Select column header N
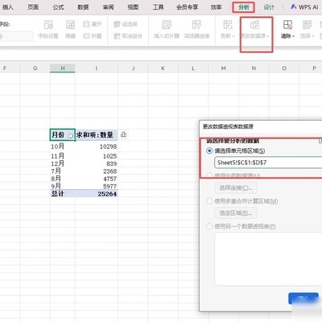Viewport: 322px width, 322px height. pos(254,68)
